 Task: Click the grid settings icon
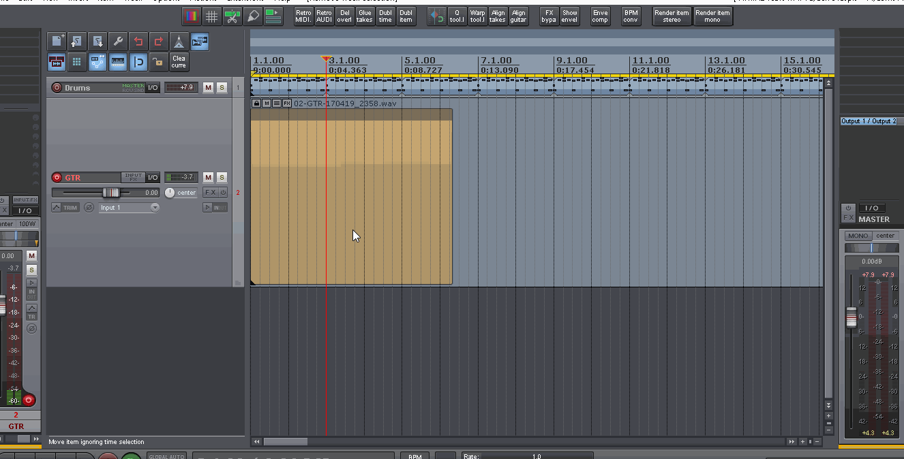[x=118, y=62]
